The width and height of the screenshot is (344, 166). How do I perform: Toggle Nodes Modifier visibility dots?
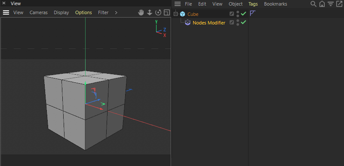point(238,22)
